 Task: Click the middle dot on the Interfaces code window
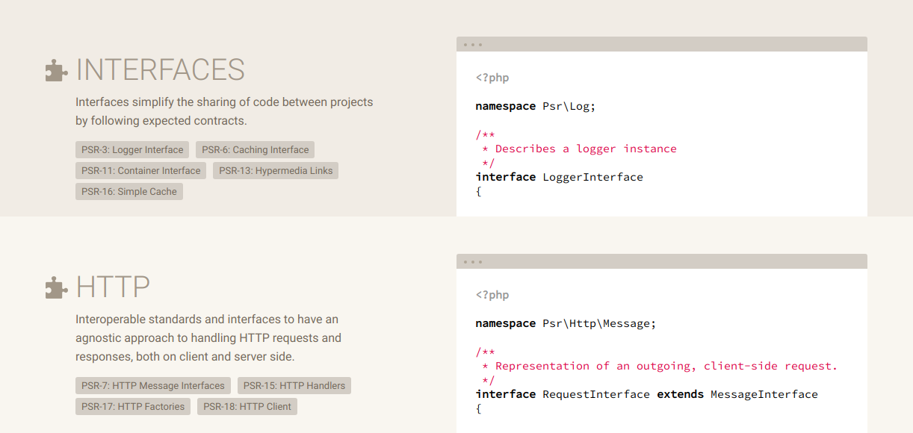[474, 44]
